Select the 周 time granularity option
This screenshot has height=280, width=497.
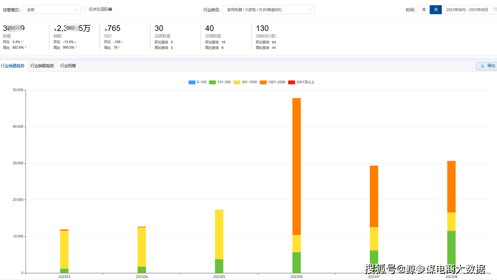click(424, 10)
